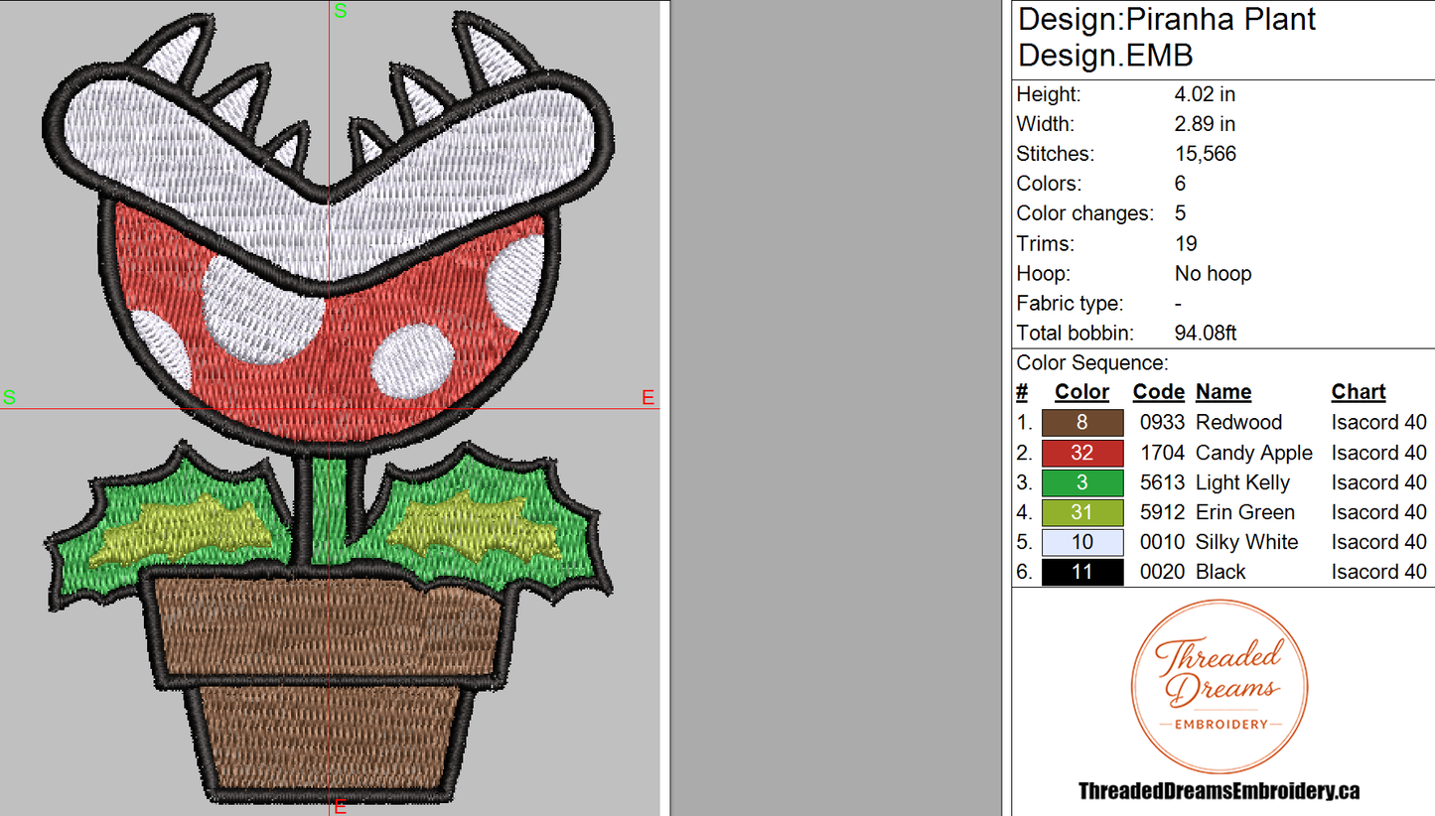Click the thread code '0010'

point(1162,542)
